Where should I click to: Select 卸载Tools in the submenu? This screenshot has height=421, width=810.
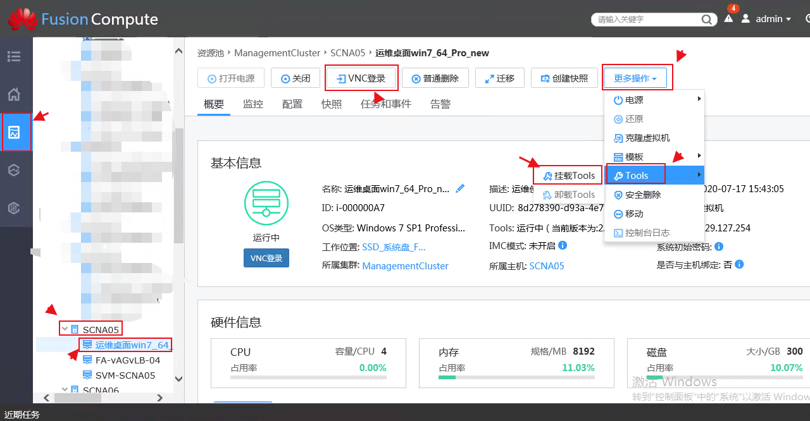pos(568,195)
